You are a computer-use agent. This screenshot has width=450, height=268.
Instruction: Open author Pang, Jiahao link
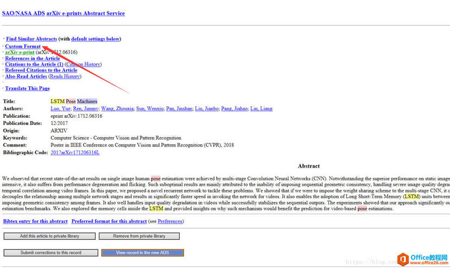(x=234, y=109)
